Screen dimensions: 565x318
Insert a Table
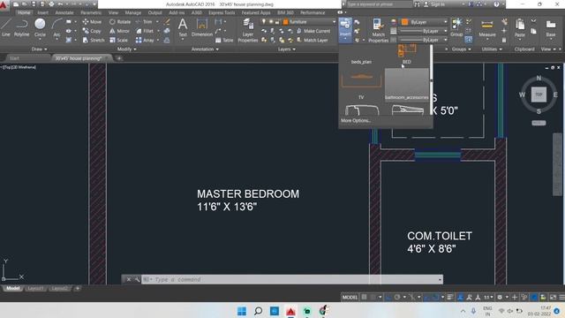[x=224, y=40]
